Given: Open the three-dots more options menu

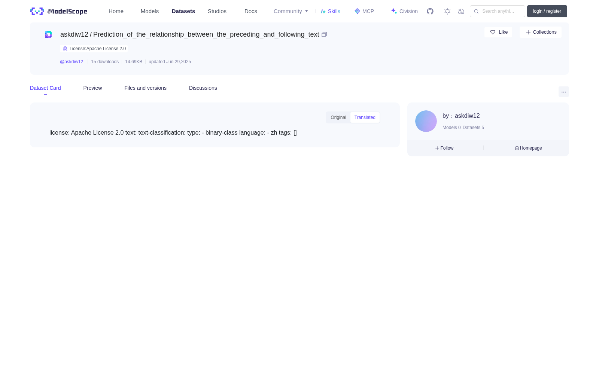Looking at the screenshot, I should tap(564, 92).
